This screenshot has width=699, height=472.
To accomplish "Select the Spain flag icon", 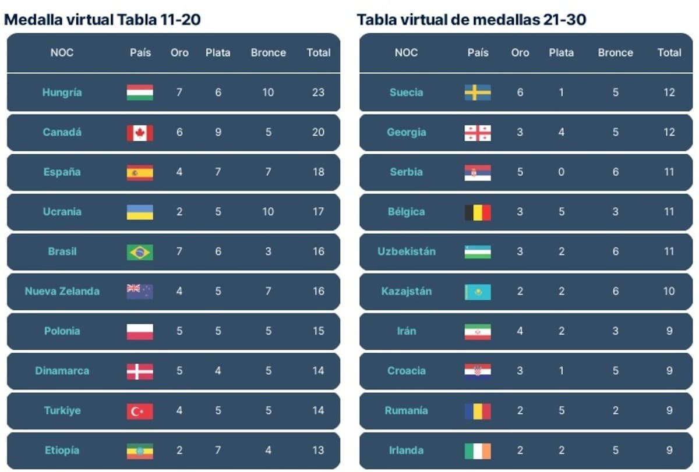I will point(140,172).
